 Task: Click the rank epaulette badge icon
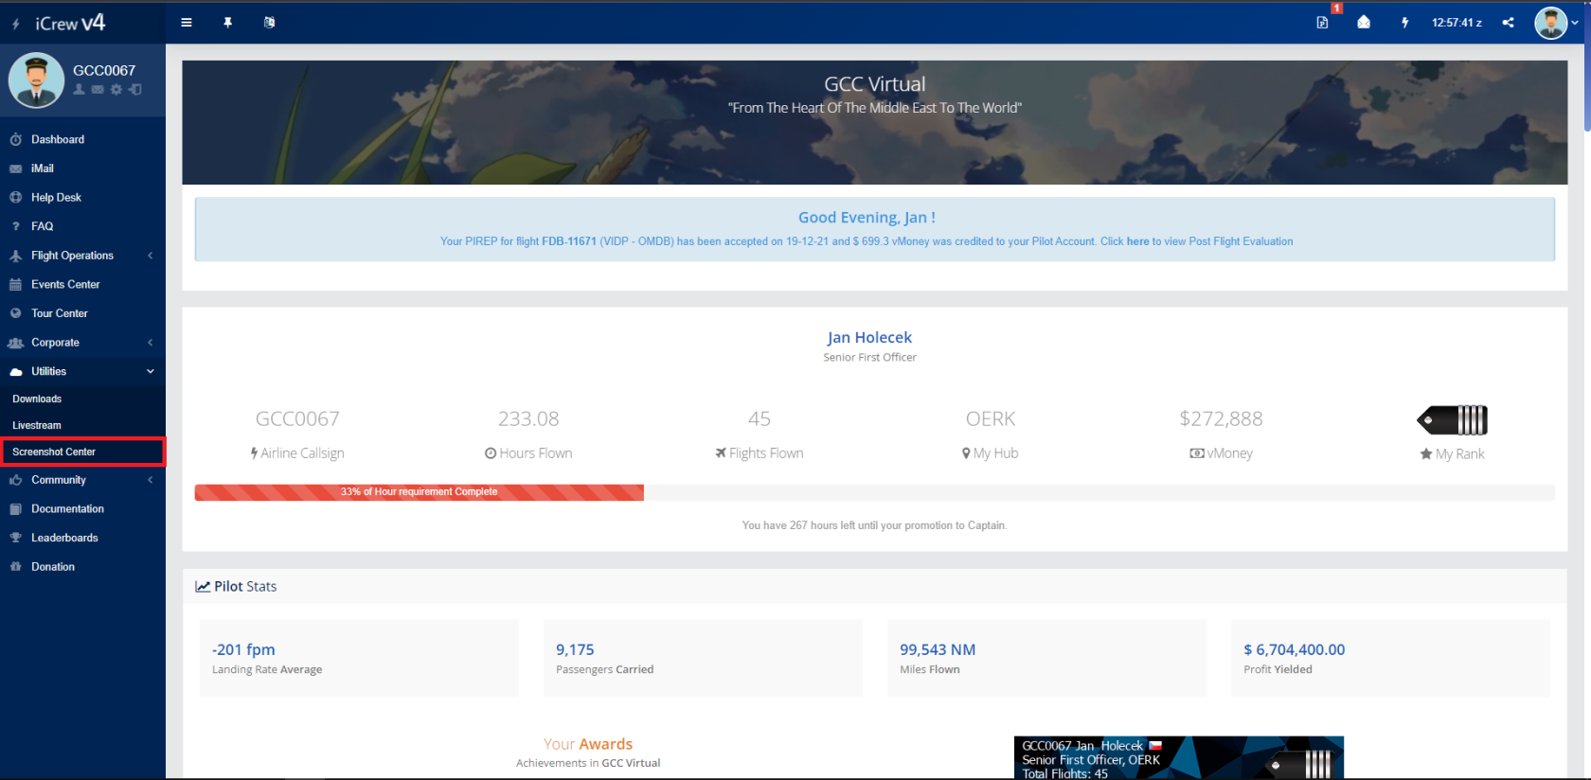pyautogui.click(x=1452, y=419)
